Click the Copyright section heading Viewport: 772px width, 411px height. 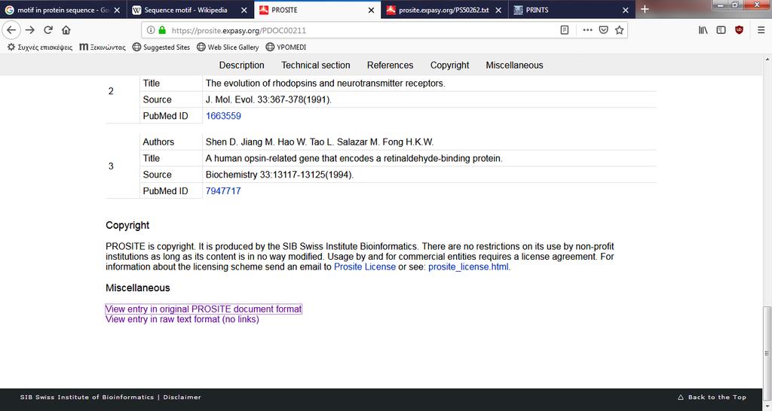click(x=127, y=225)
